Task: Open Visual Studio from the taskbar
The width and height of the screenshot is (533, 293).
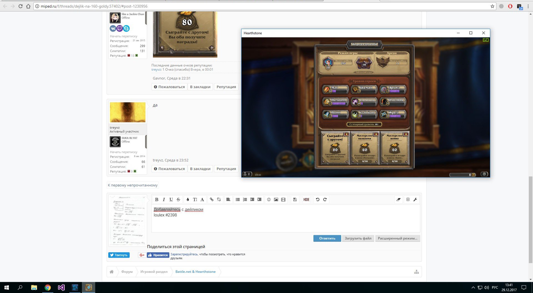Action: point(61,287)
